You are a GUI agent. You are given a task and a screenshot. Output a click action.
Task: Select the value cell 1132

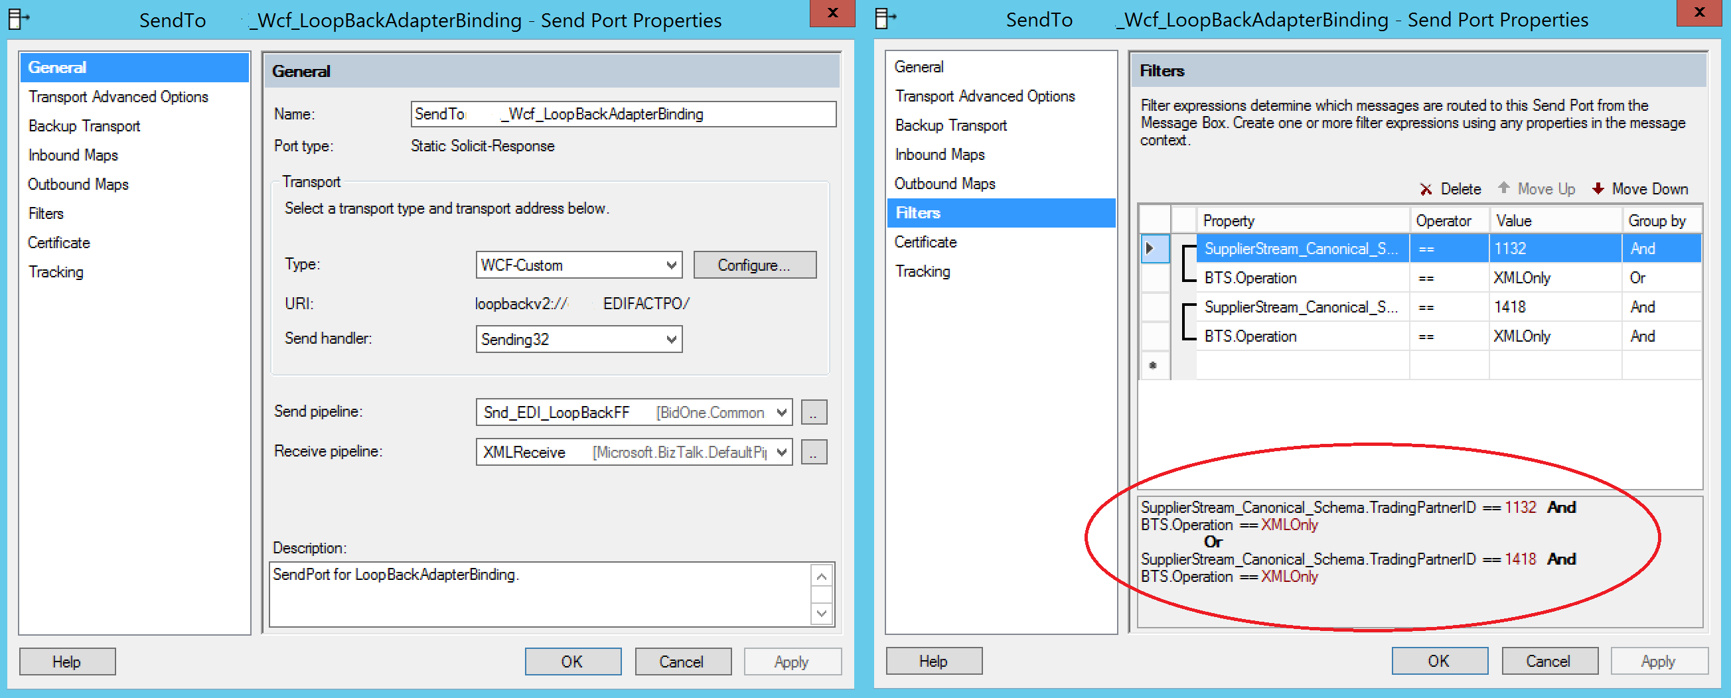pos(1556,249)
